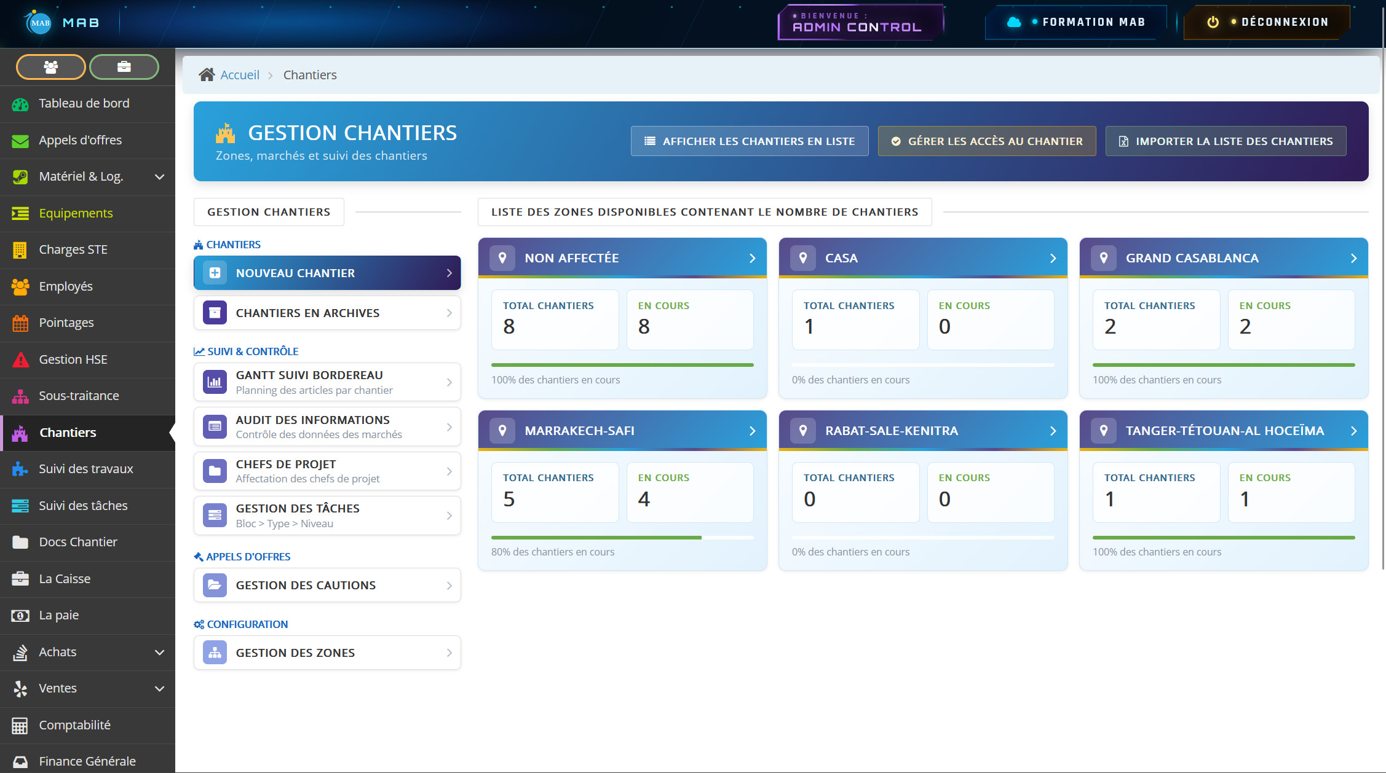1386x773 pixels.
Task: Open Equipements in the sidebar
Action: coord(87,213)
